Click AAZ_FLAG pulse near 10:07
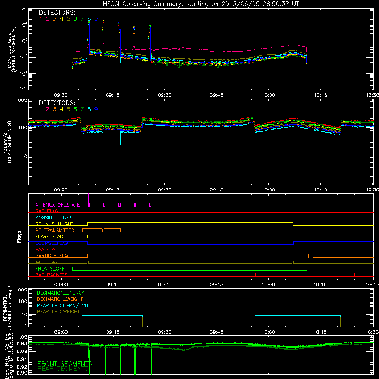Viewport: 379px width, 379px height. click(293, 262)
